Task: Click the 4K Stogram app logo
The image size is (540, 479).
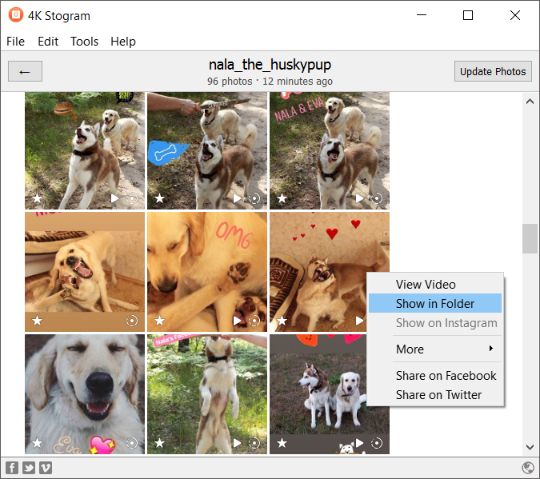Action: pos(16,15)
